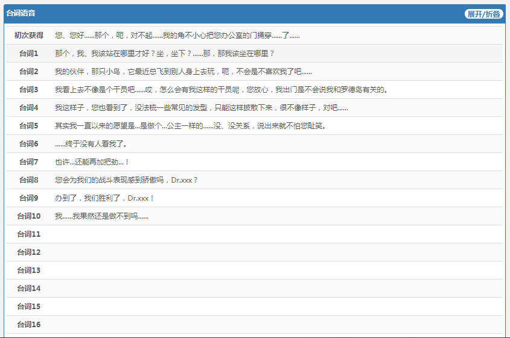Click the 台词2 line about the little bird
Screen dimensions: 510x338
click(x=183, y=72)
